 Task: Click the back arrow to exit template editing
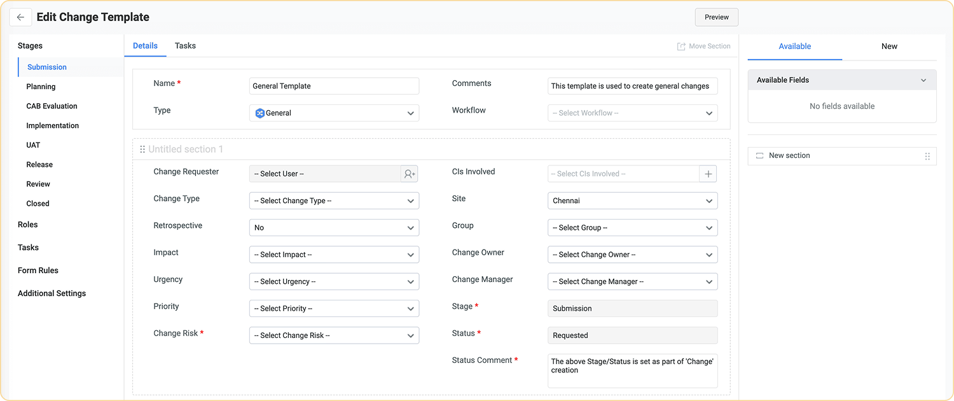(x=20, y=17)
